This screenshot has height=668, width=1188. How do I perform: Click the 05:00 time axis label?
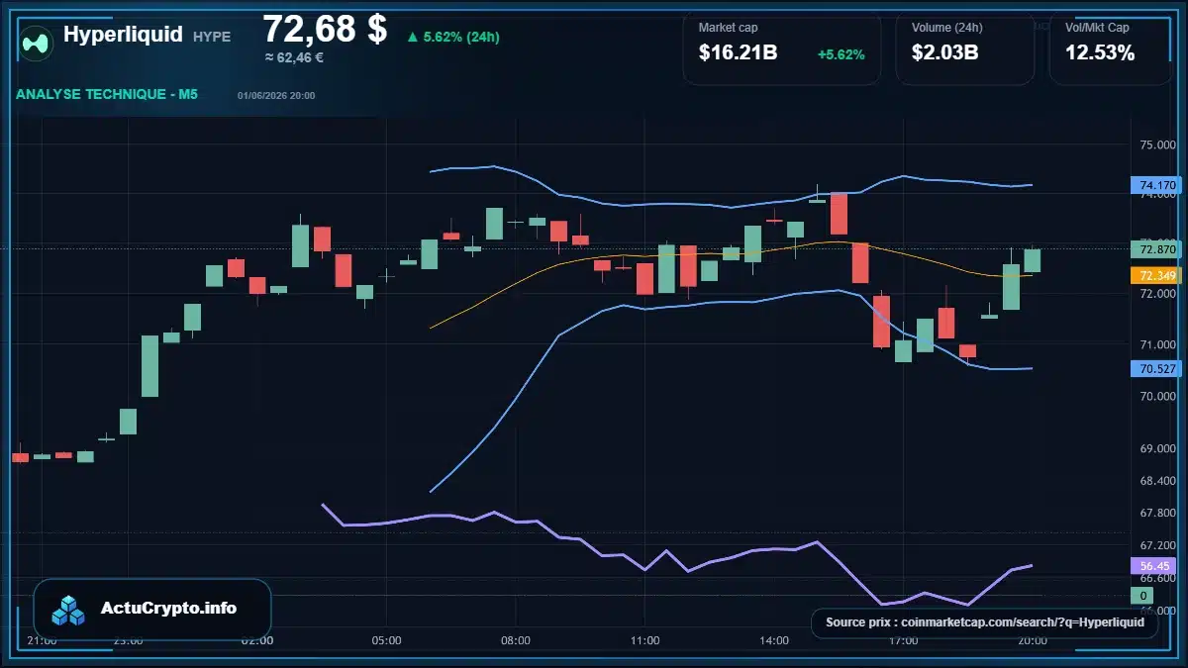click(386, 640)
